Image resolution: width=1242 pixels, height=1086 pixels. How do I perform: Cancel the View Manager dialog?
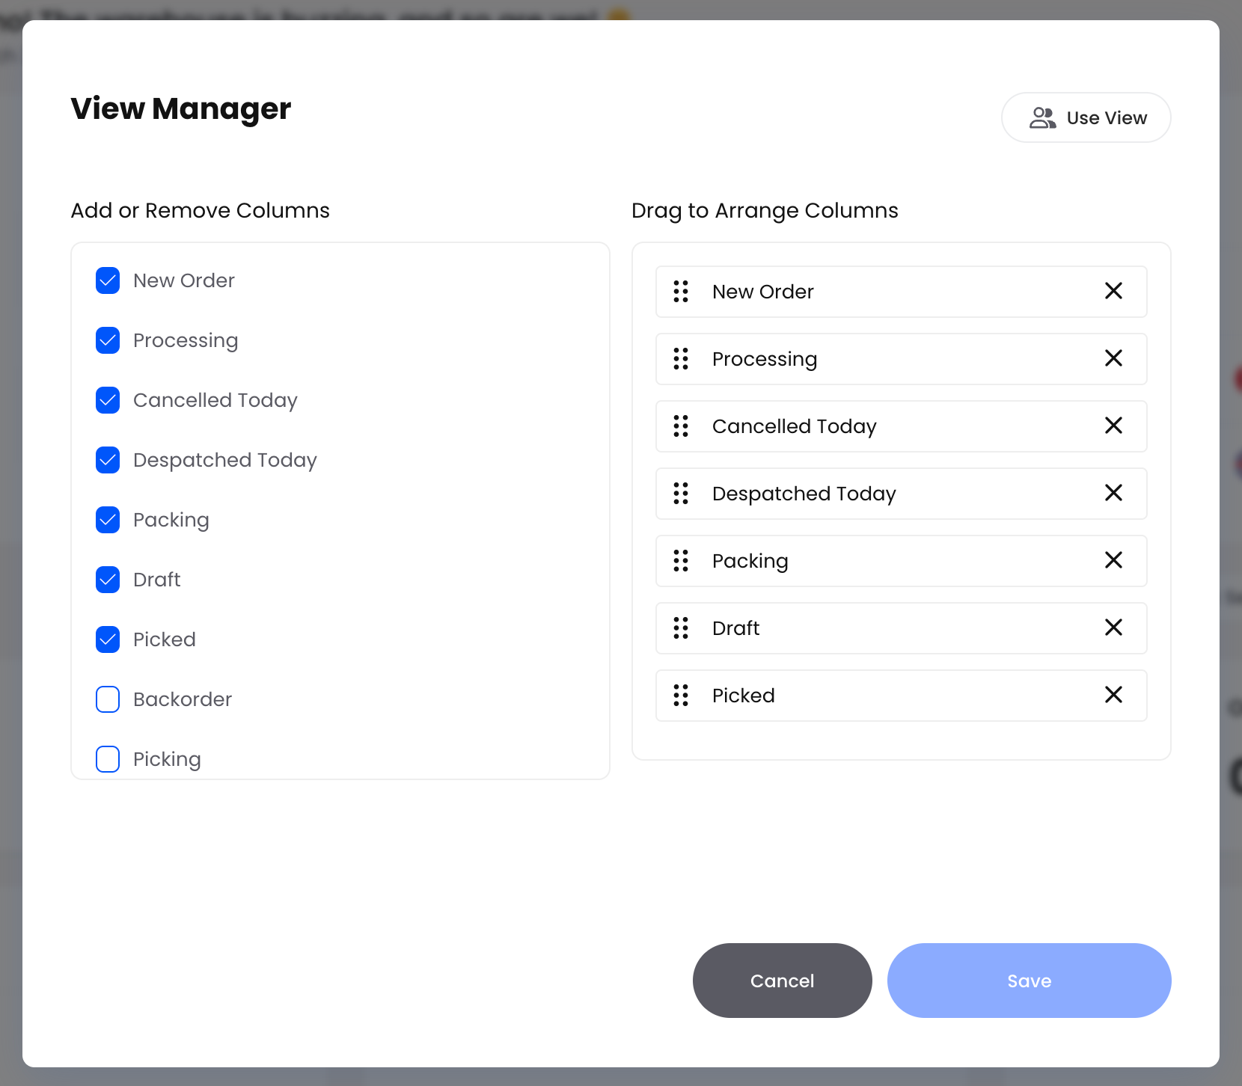coord(783,981)
